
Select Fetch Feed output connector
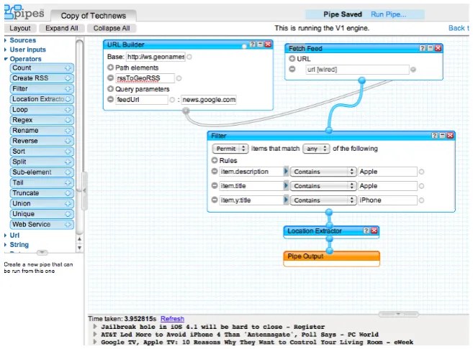click(x=362, y=80)
